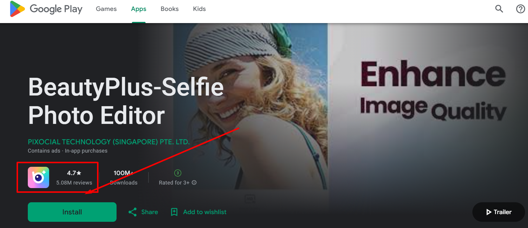Viewport: 528px width, 228px height.
Task: Click the 5.08M reviews label
Action: tap(74, 183)
